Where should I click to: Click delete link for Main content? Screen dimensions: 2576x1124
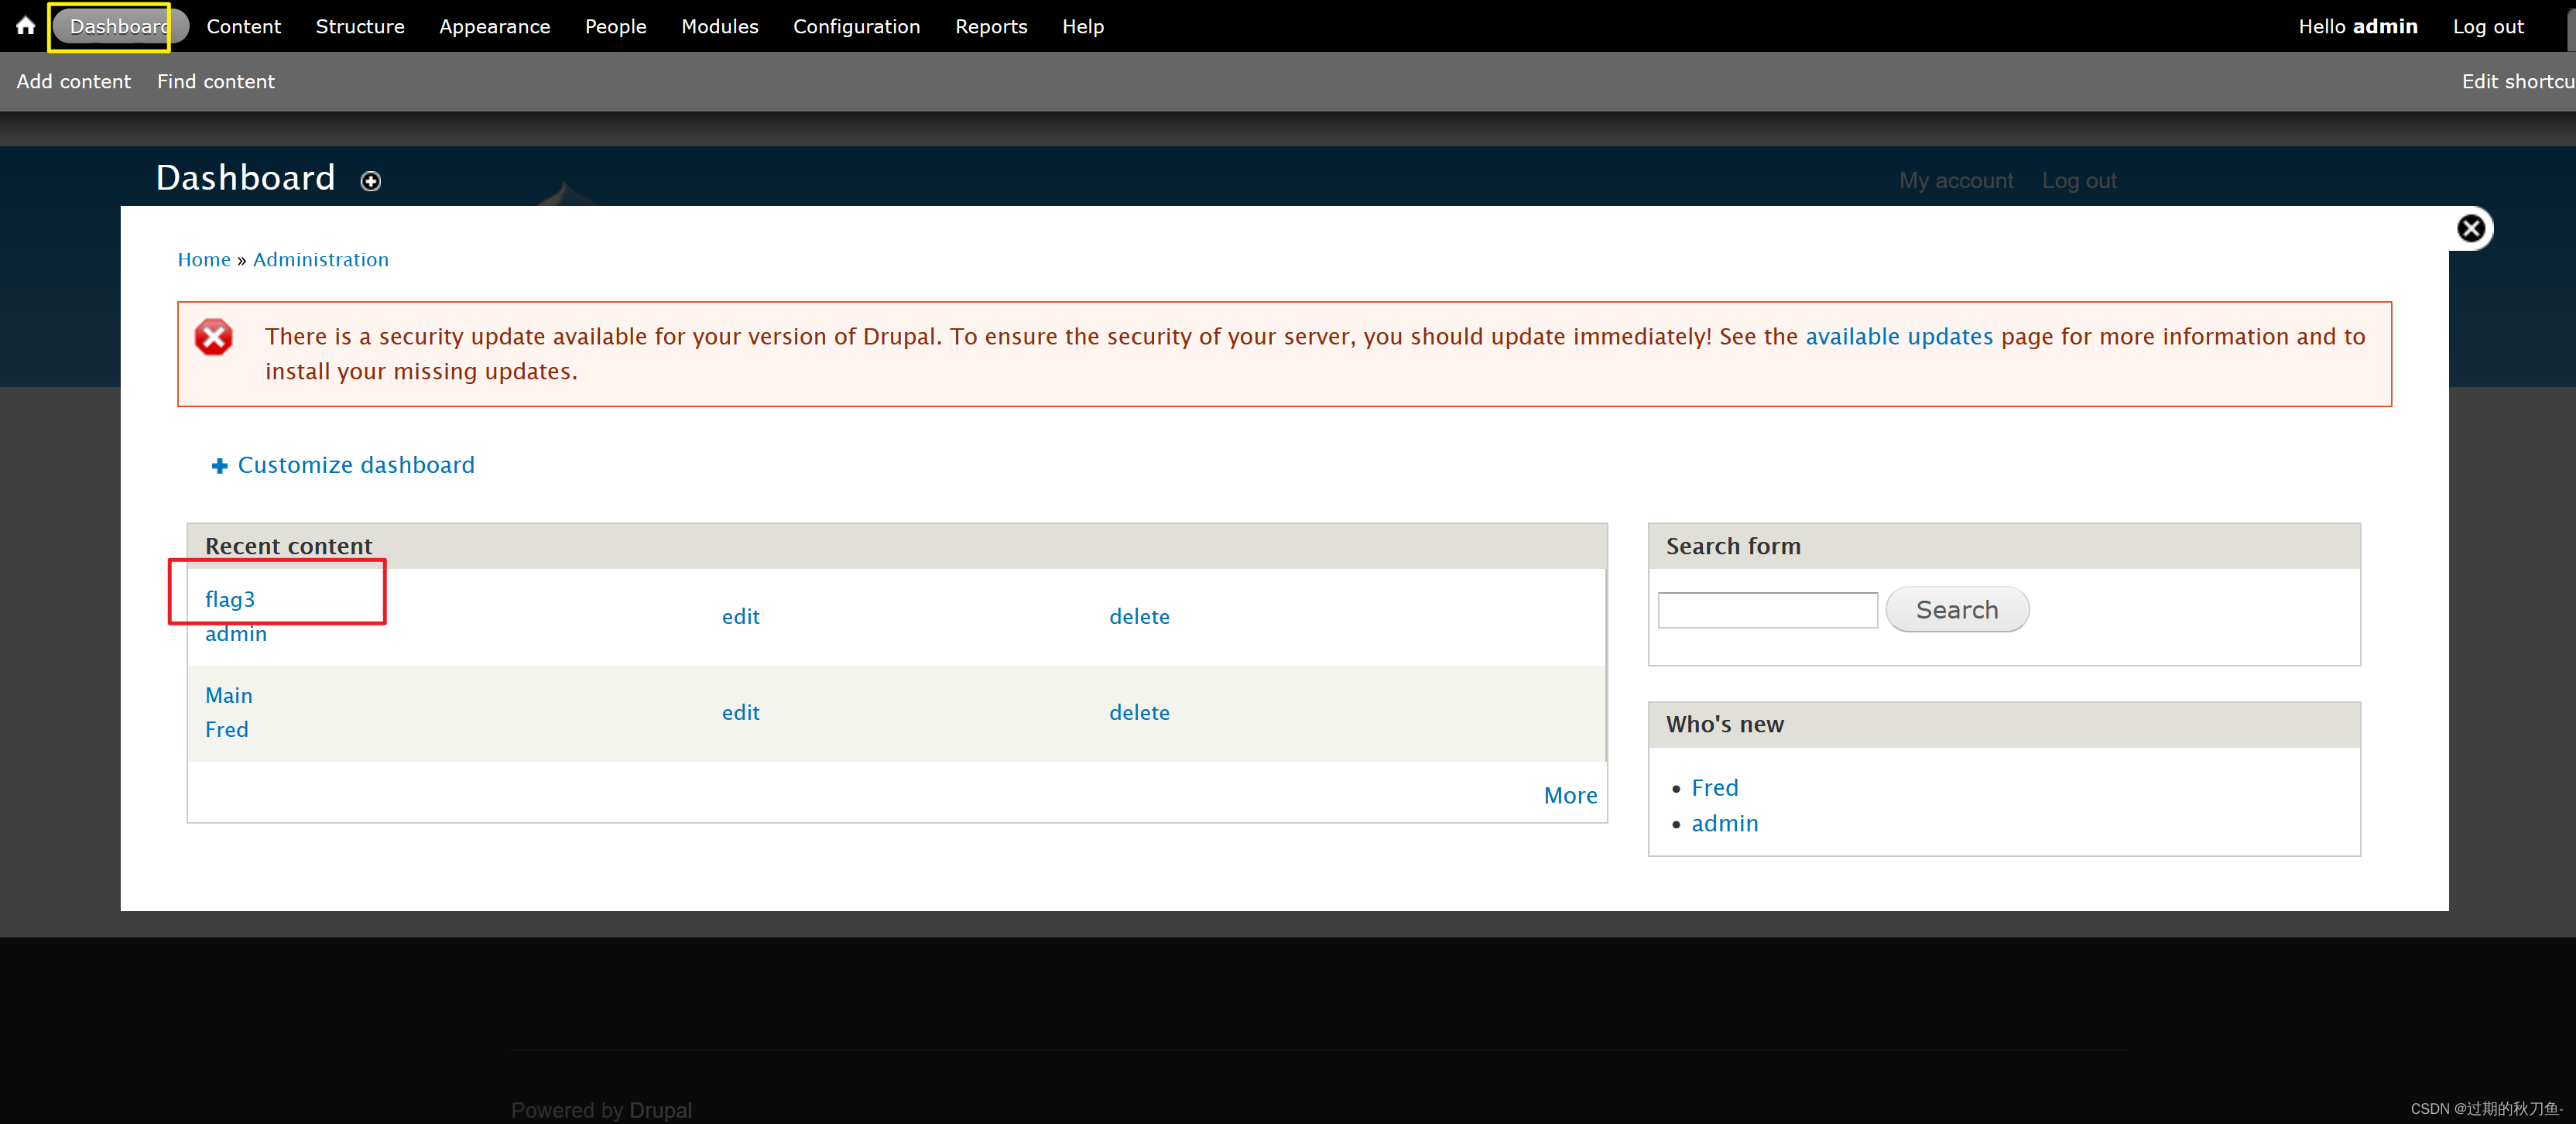tap(1137, 711)
